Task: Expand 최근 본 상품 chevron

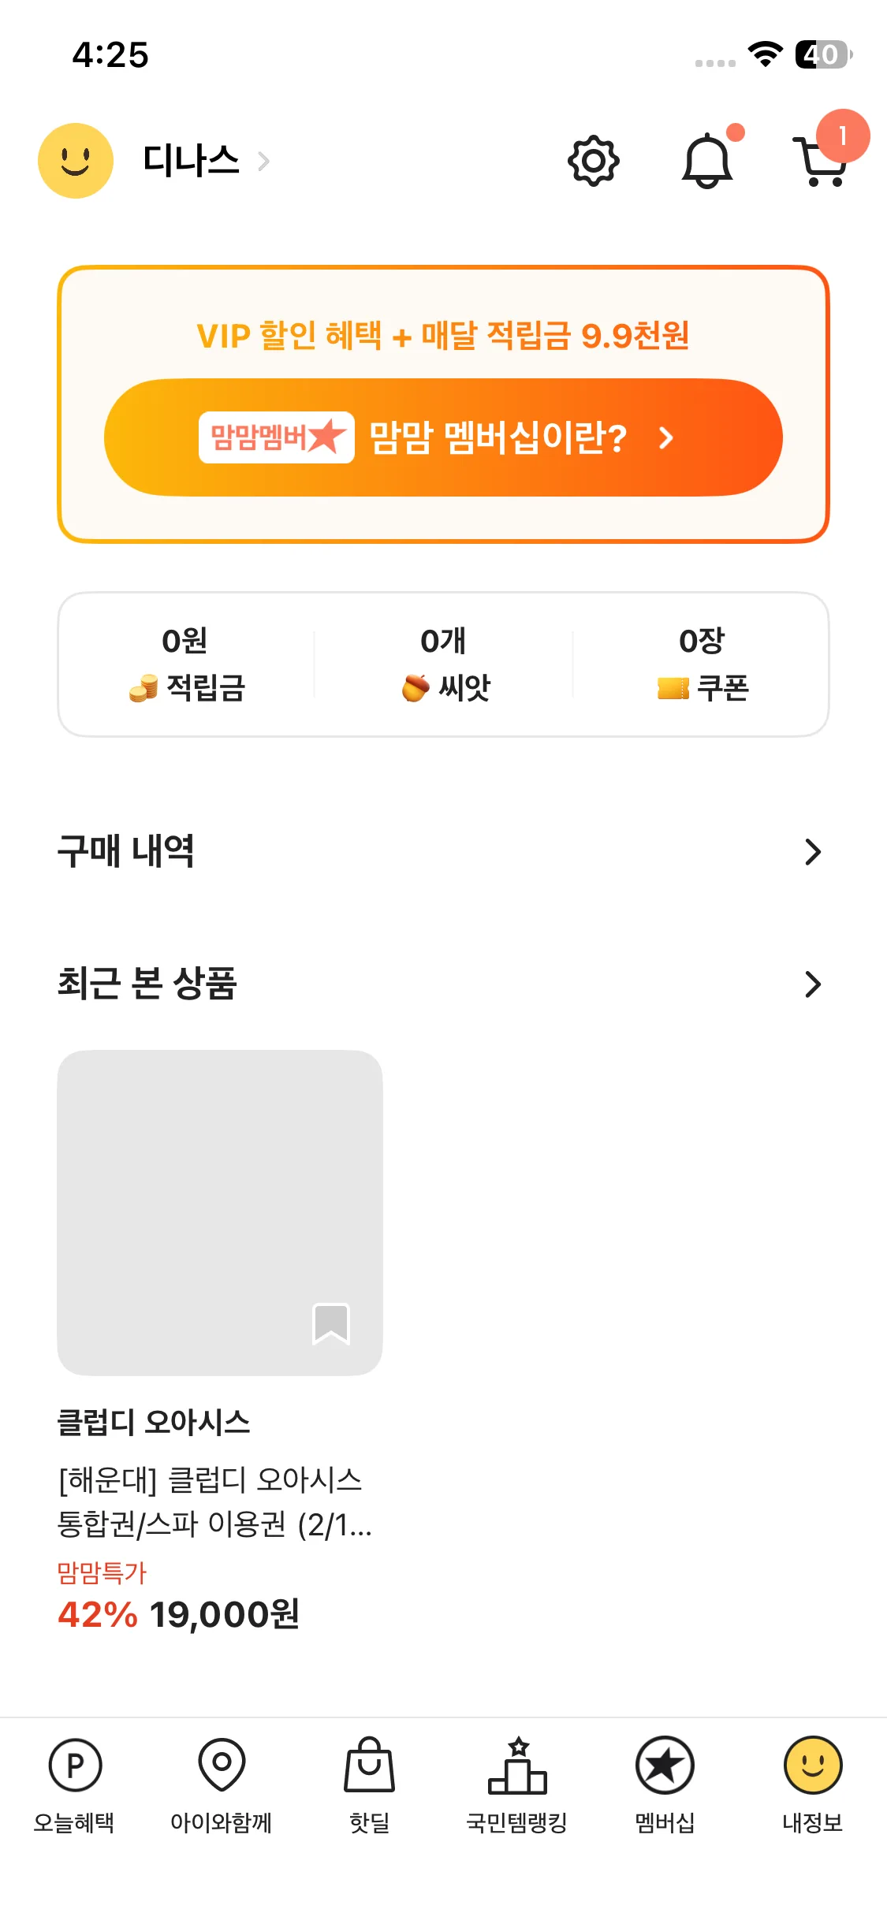Action: coord(812,984)
